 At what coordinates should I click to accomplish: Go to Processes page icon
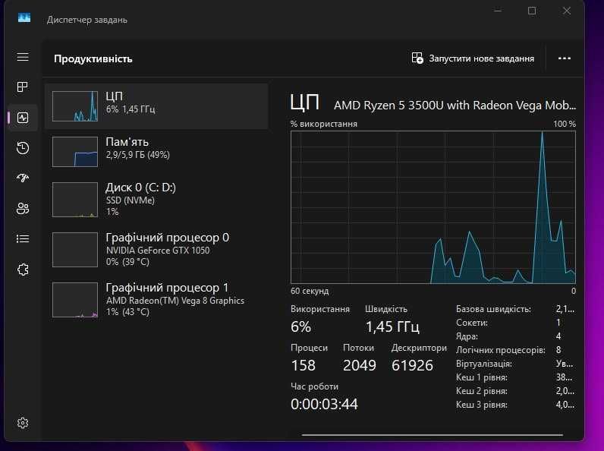point(23,87)
